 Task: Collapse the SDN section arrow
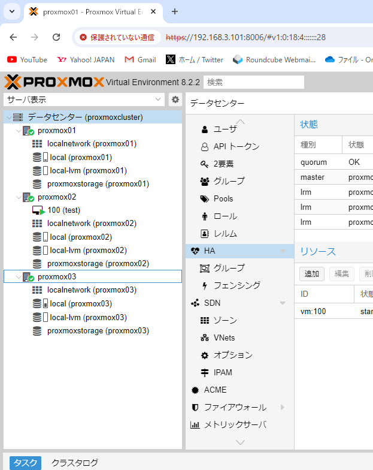[x=283, y=303]
